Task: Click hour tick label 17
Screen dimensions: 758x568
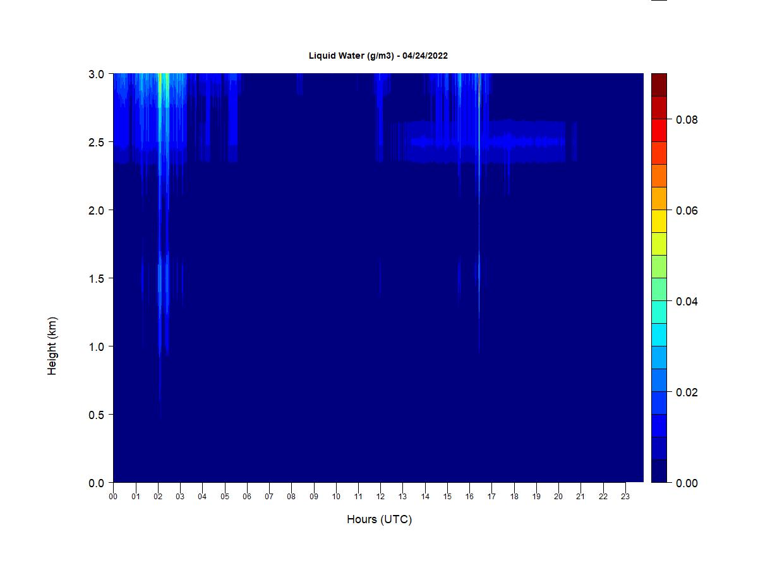Action: point(492,497)
